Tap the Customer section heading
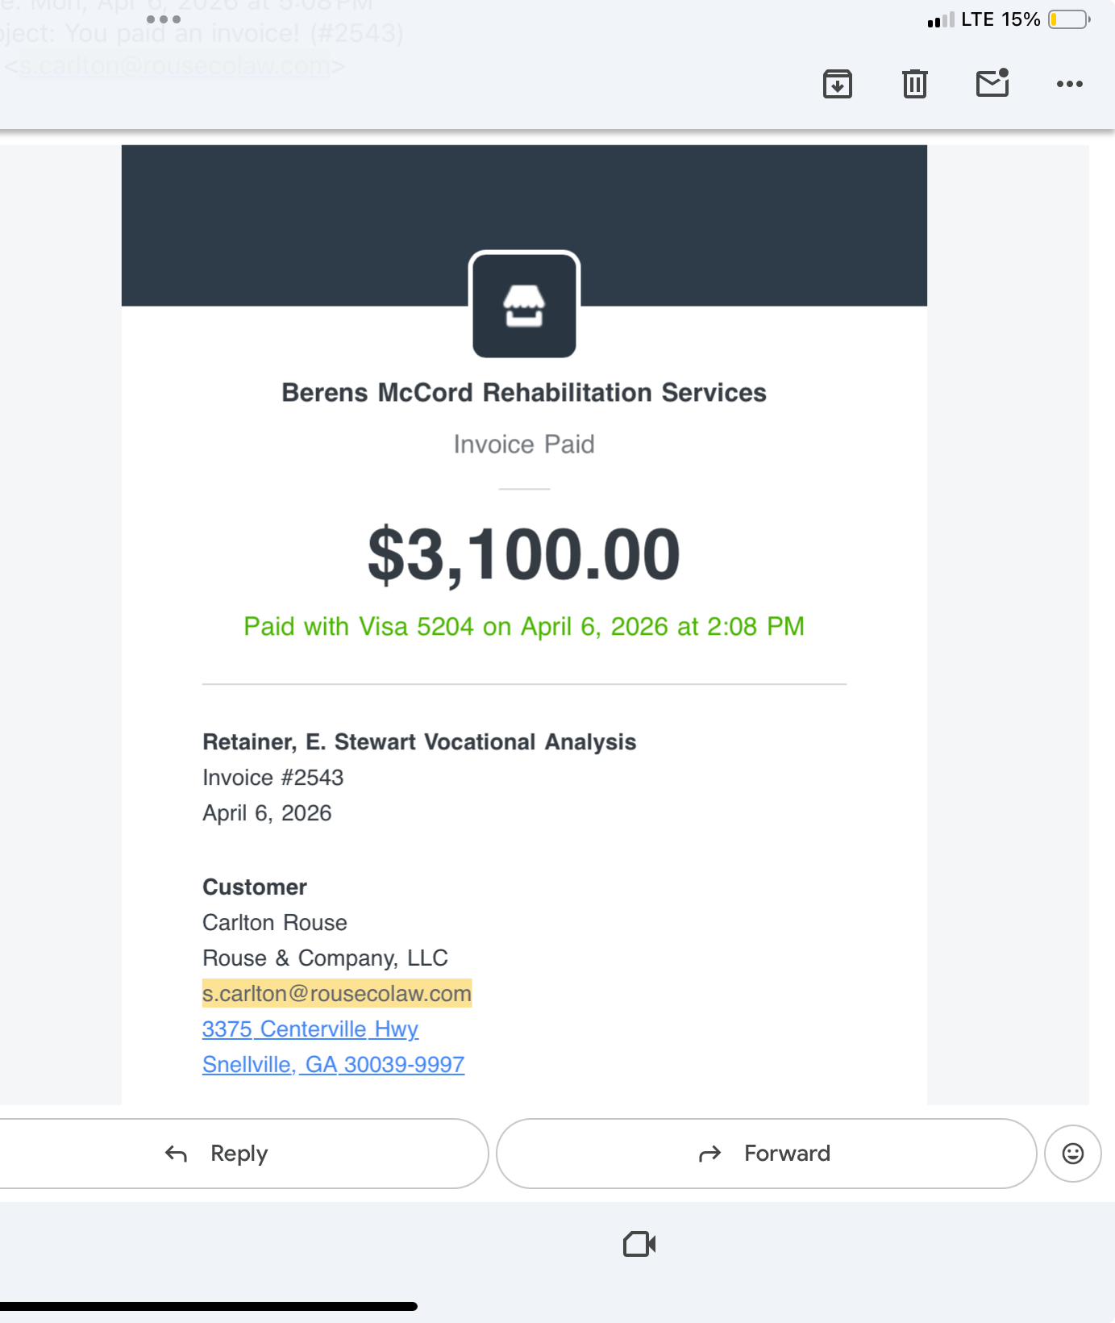Image resolution: width=1115 pixels, height=1323 pixels. pyautogui.click(x=255, y=887)
